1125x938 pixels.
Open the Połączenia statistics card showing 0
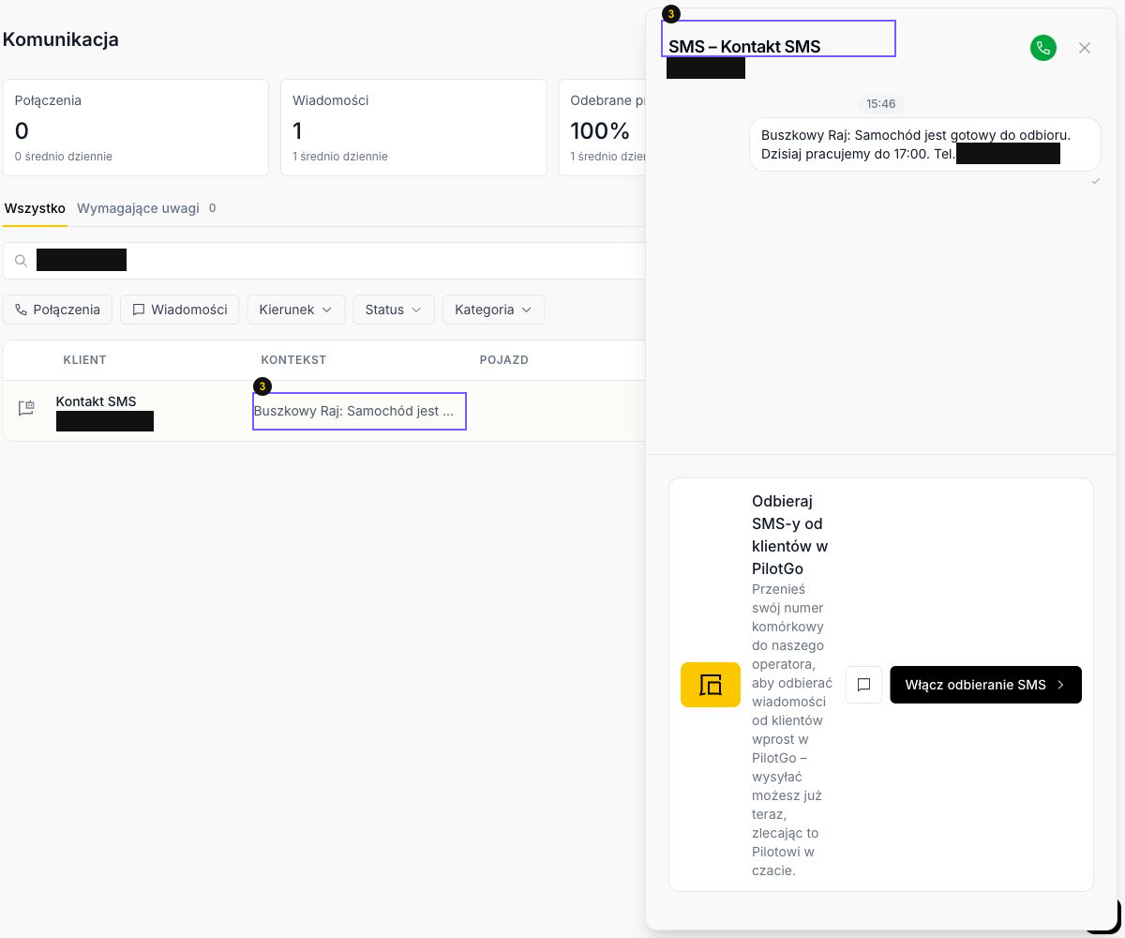(x=136, y=128)
